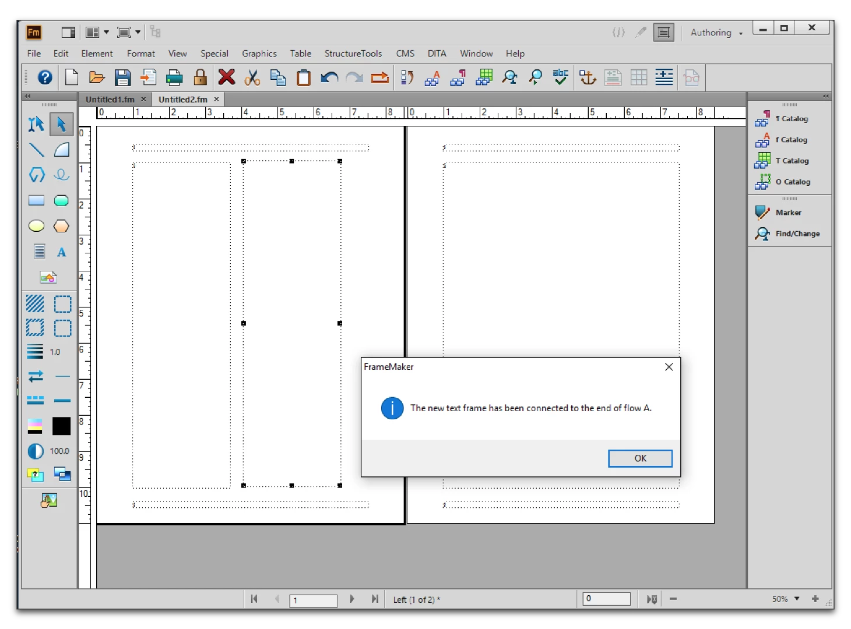Select the Oval tool
The height and width of the screenshot is (629, 851).
pos(36,226)
